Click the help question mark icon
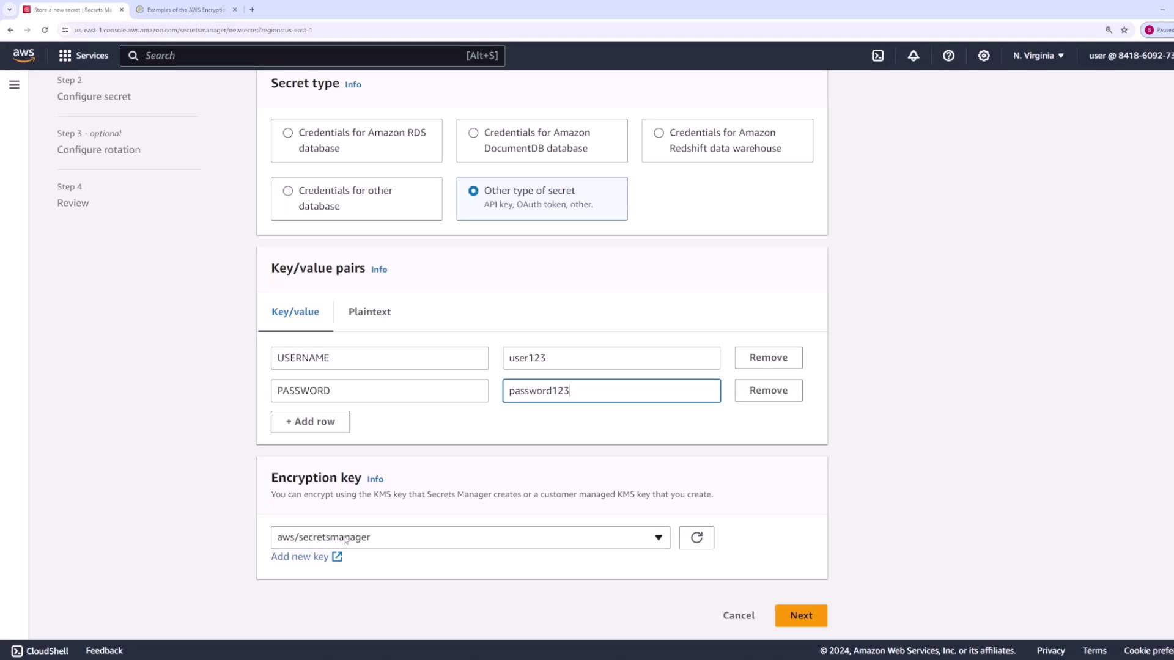 948,56
